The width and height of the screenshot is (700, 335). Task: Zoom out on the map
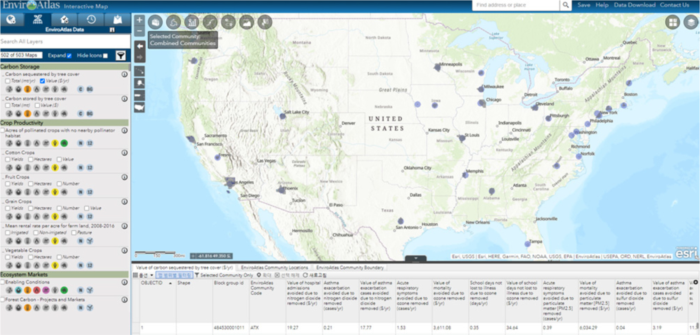coord(139,32)
